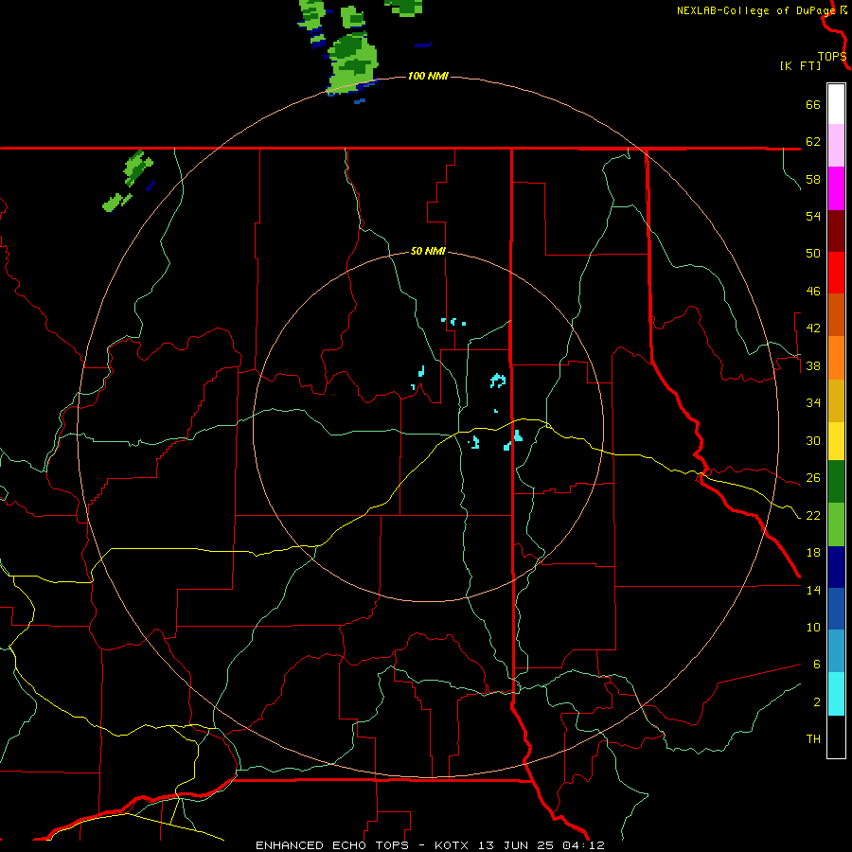
Task: Select the sky blue swatch beside 6
Action: click(x=836, y=651)
